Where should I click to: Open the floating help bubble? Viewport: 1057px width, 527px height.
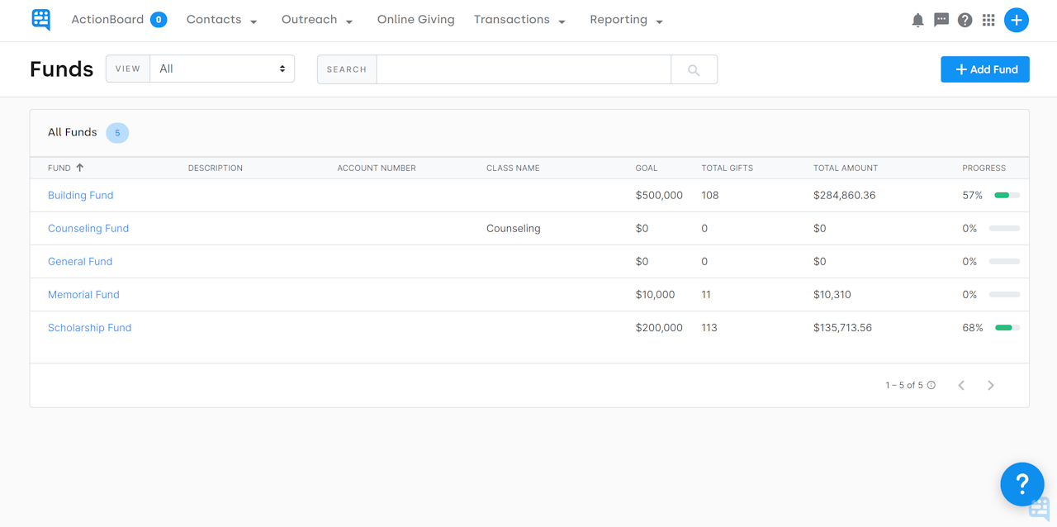1021,484
